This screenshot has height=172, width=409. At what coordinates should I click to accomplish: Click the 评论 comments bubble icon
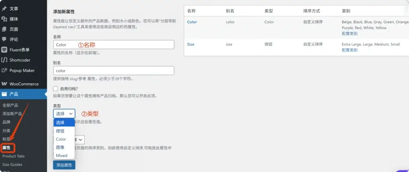pyautogui.click(x=4, y=39)
